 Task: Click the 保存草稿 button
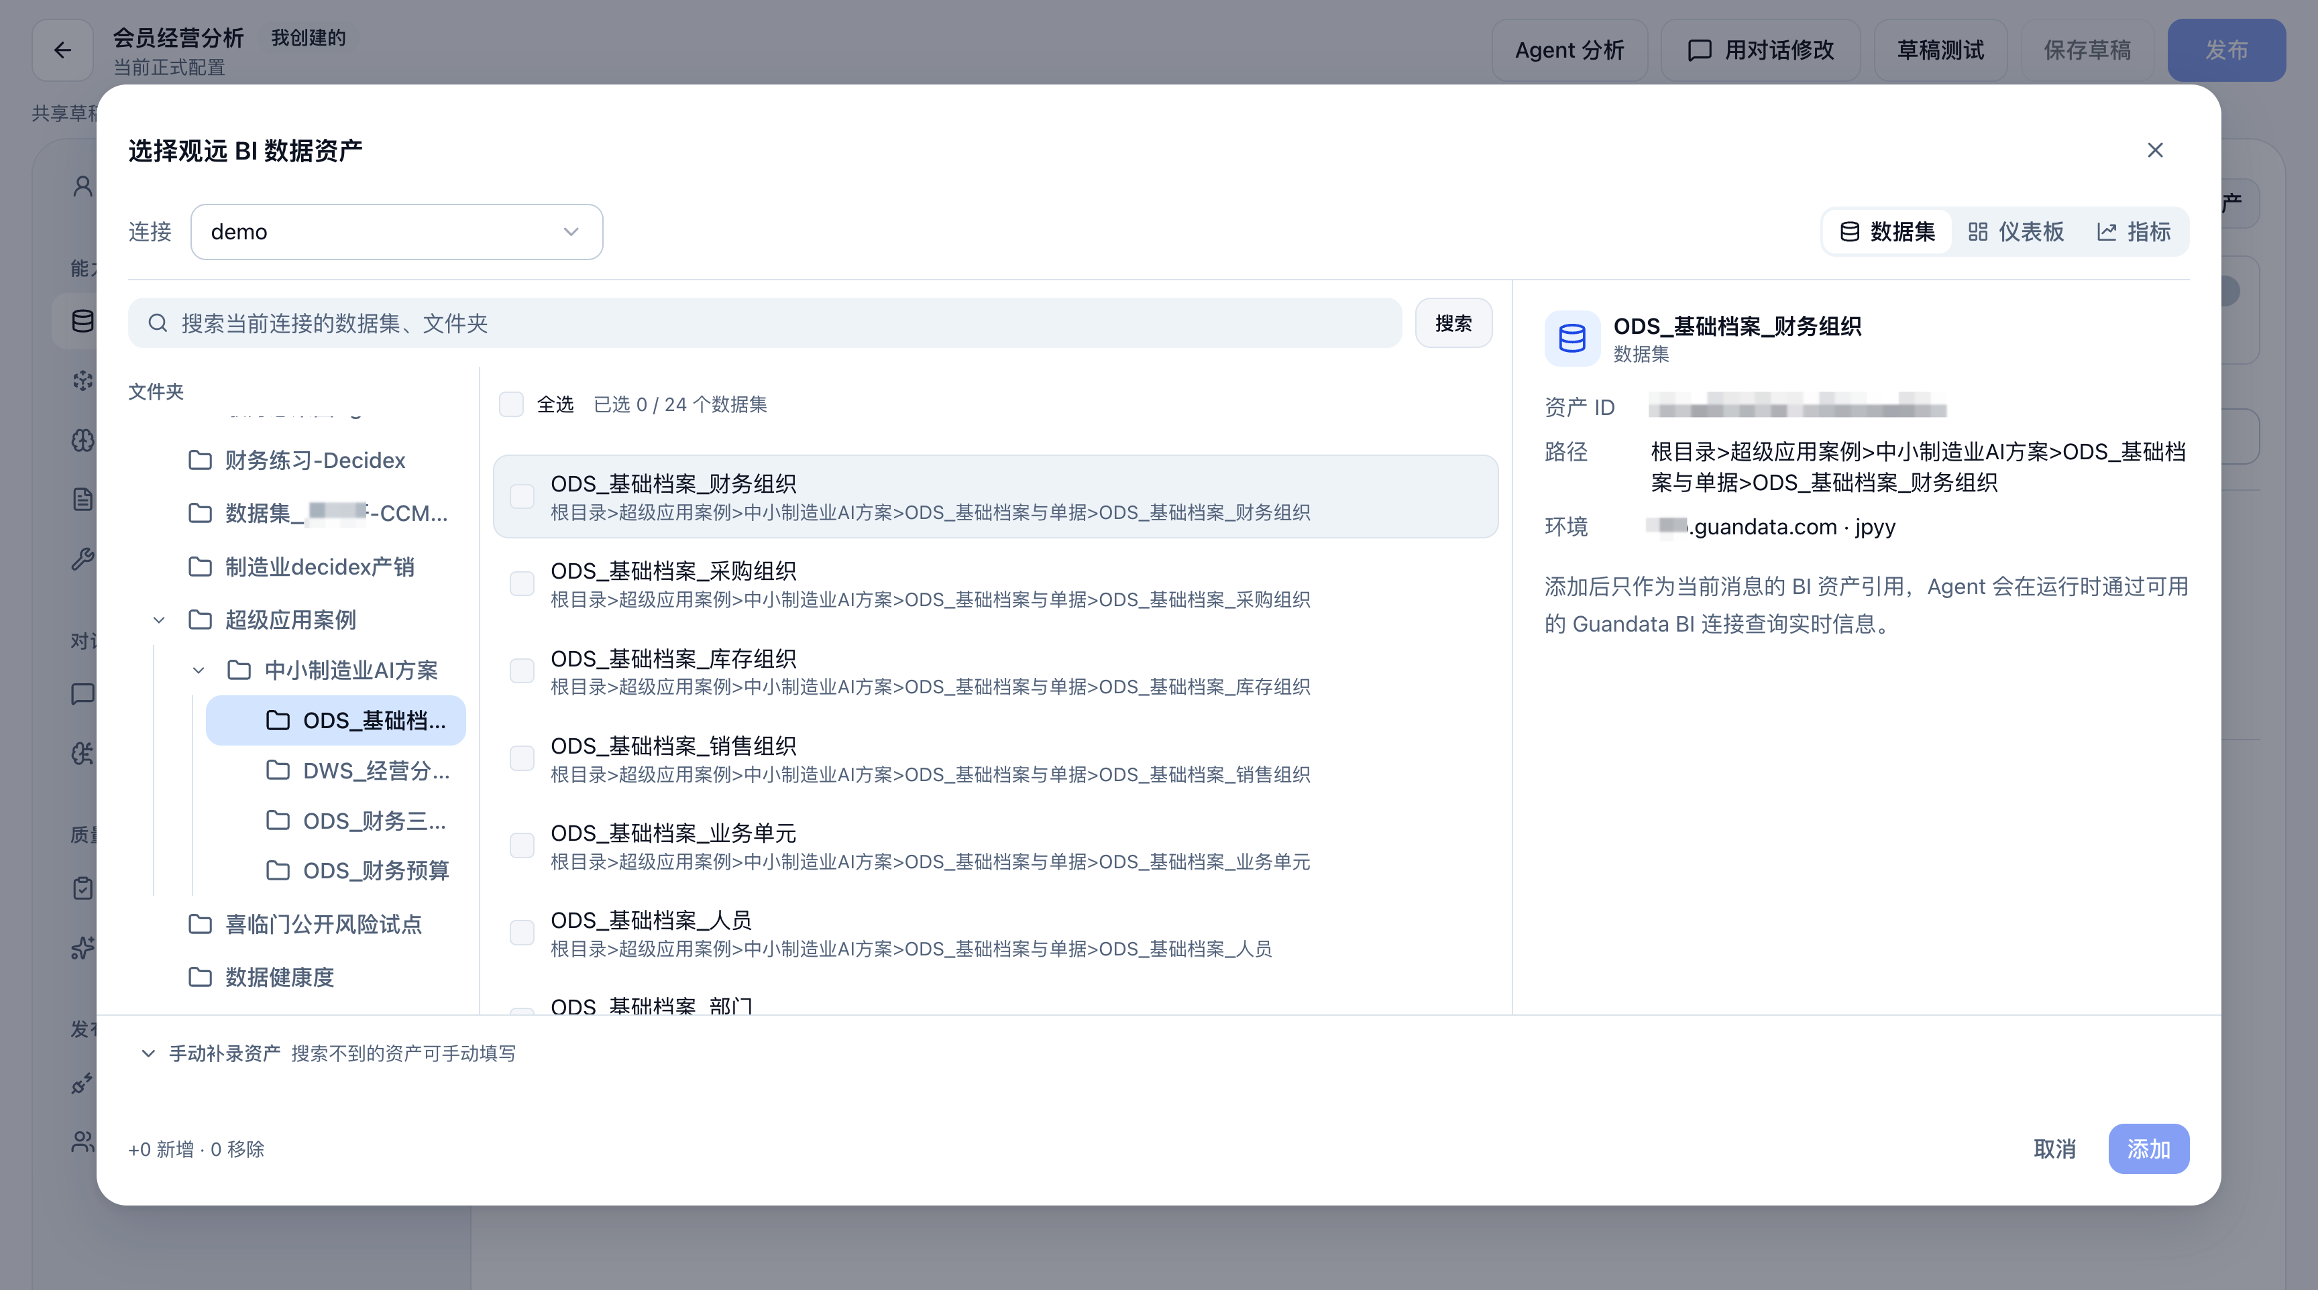click(x=2087, y=50)
